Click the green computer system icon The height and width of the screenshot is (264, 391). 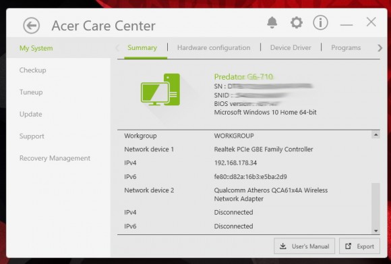click(x=160, y=89)
